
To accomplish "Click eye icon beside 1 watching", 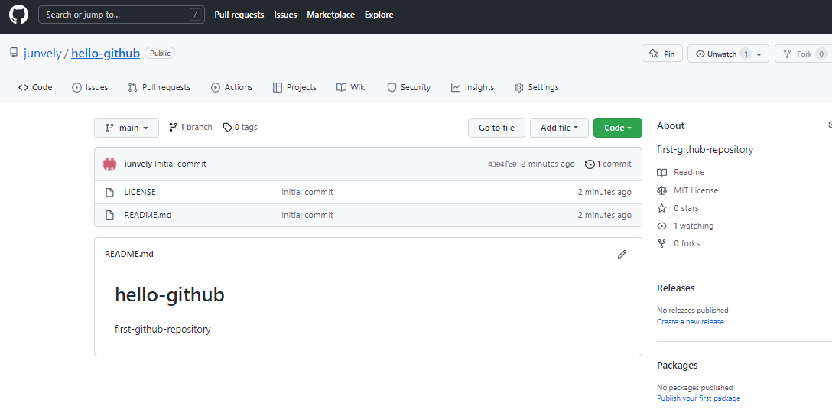I will point(661,226).
